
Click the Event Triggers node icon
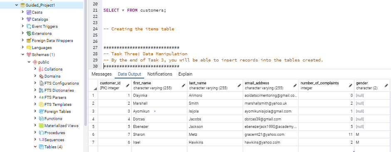29,27
